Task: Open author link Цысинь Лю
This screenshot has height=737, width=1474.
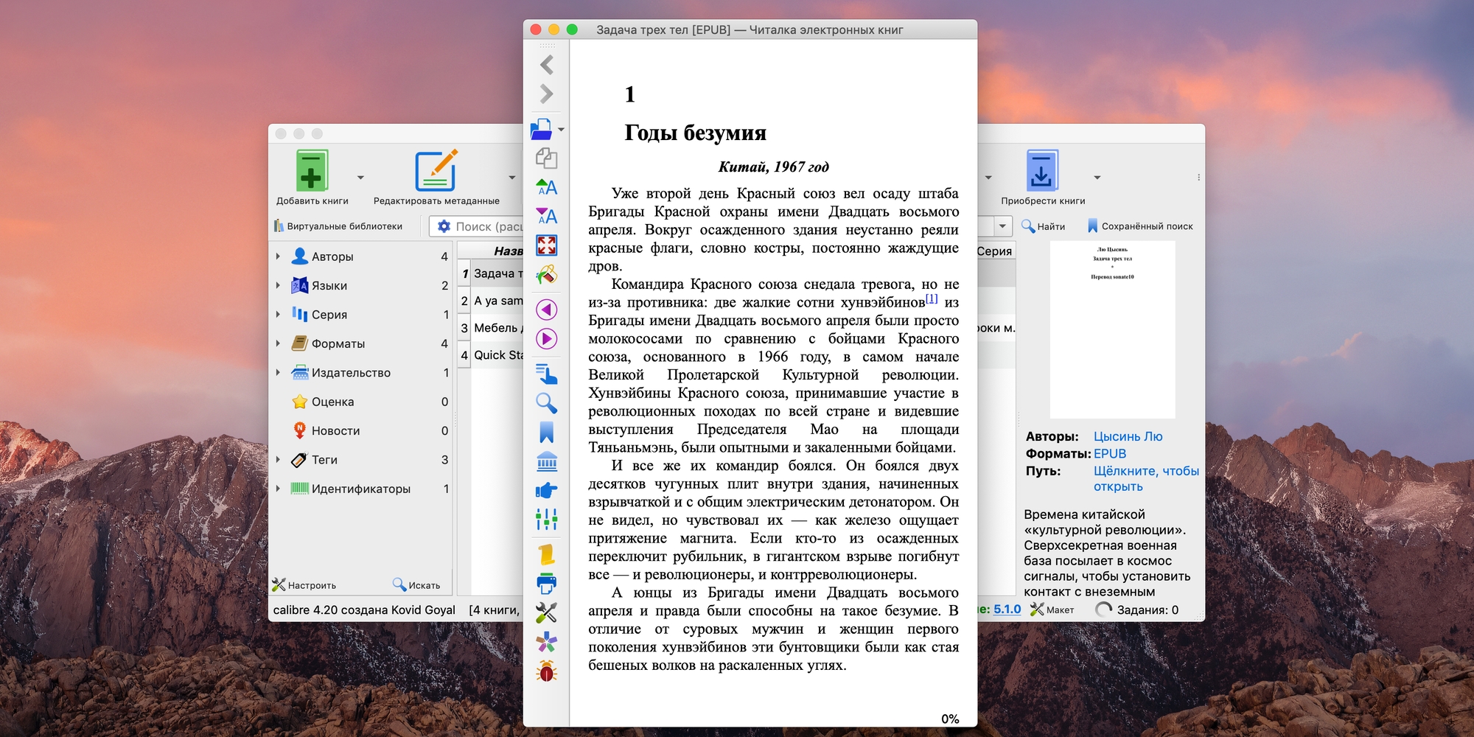Action: click(1128, 436)
